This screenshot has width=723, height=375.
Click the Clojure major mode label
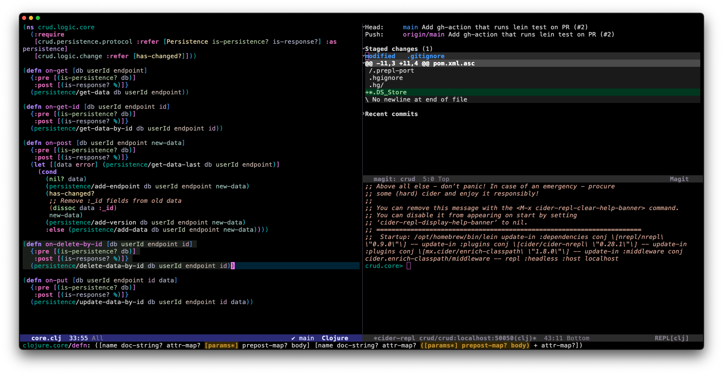click(335, 338)
